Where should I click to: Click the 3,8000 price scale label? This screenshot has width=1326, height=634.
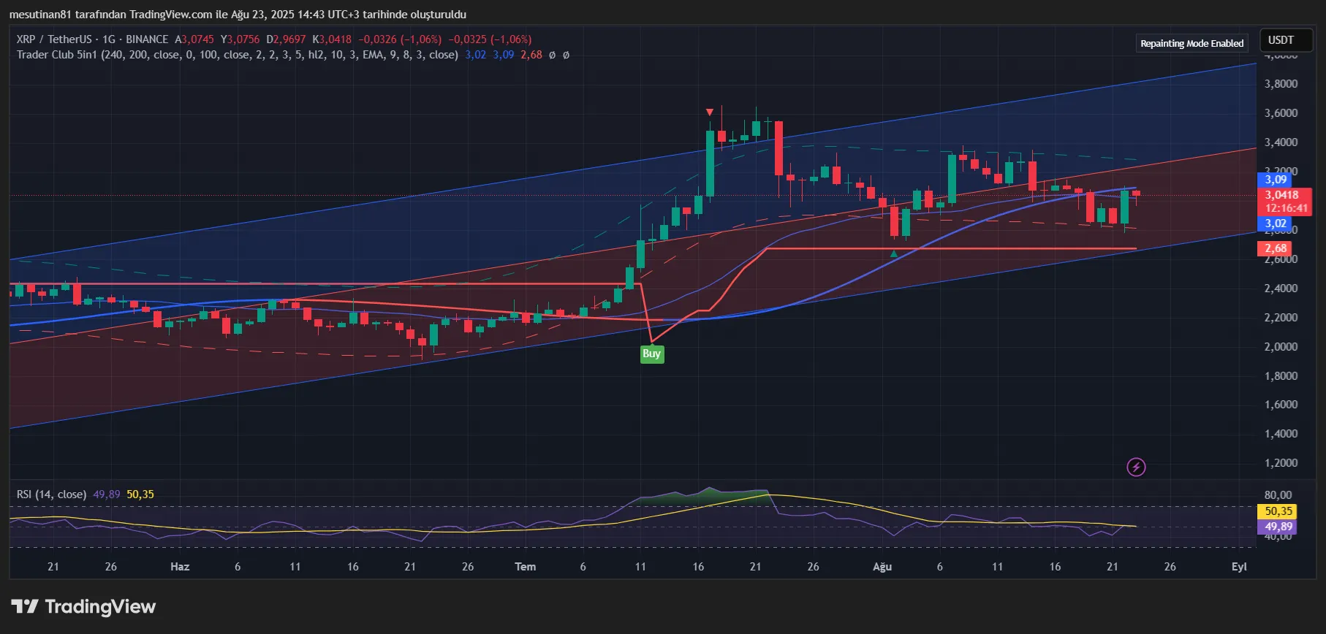1281,84
